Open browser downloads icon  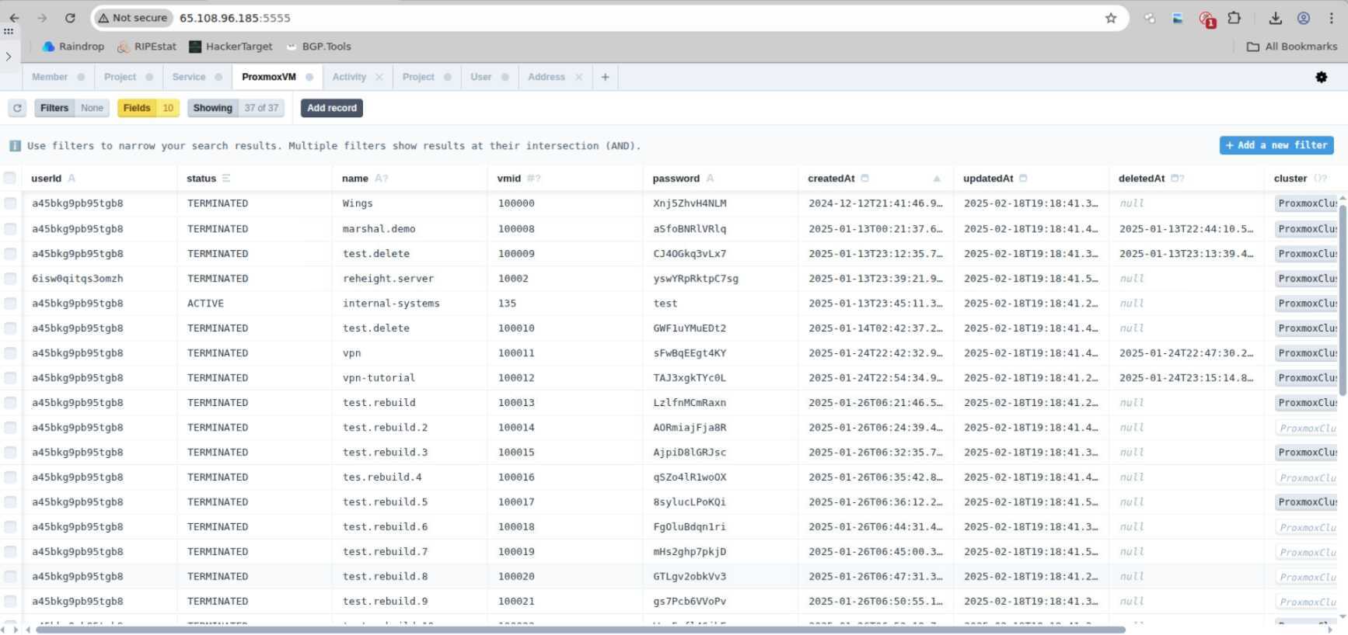1275,18
